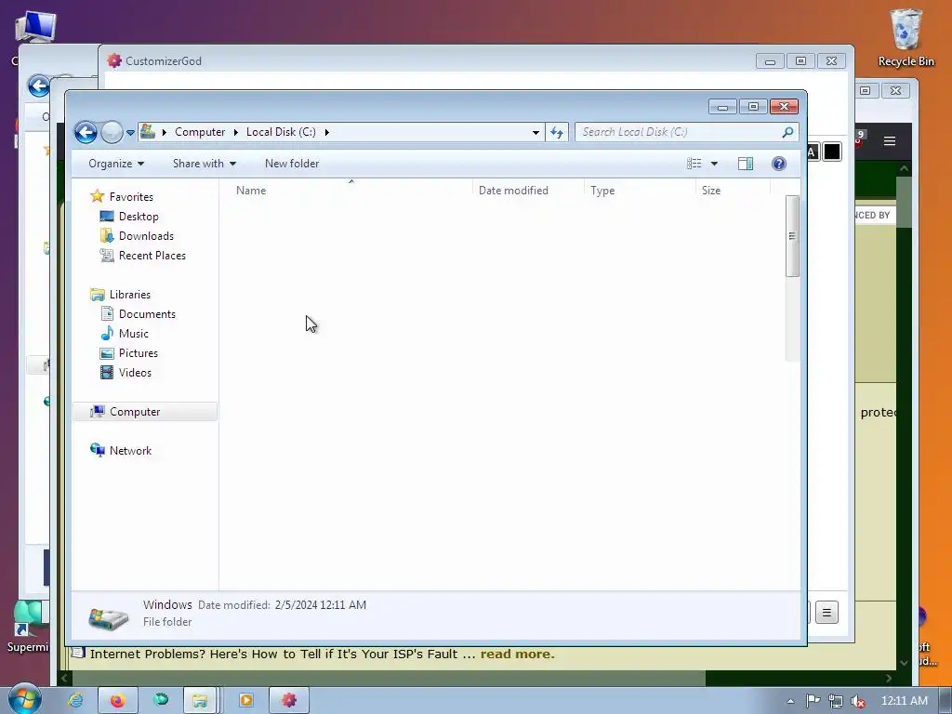Viewport: 952px width, 714px height.
Task: Open Pictures library
Action: (x=138, y=352)
